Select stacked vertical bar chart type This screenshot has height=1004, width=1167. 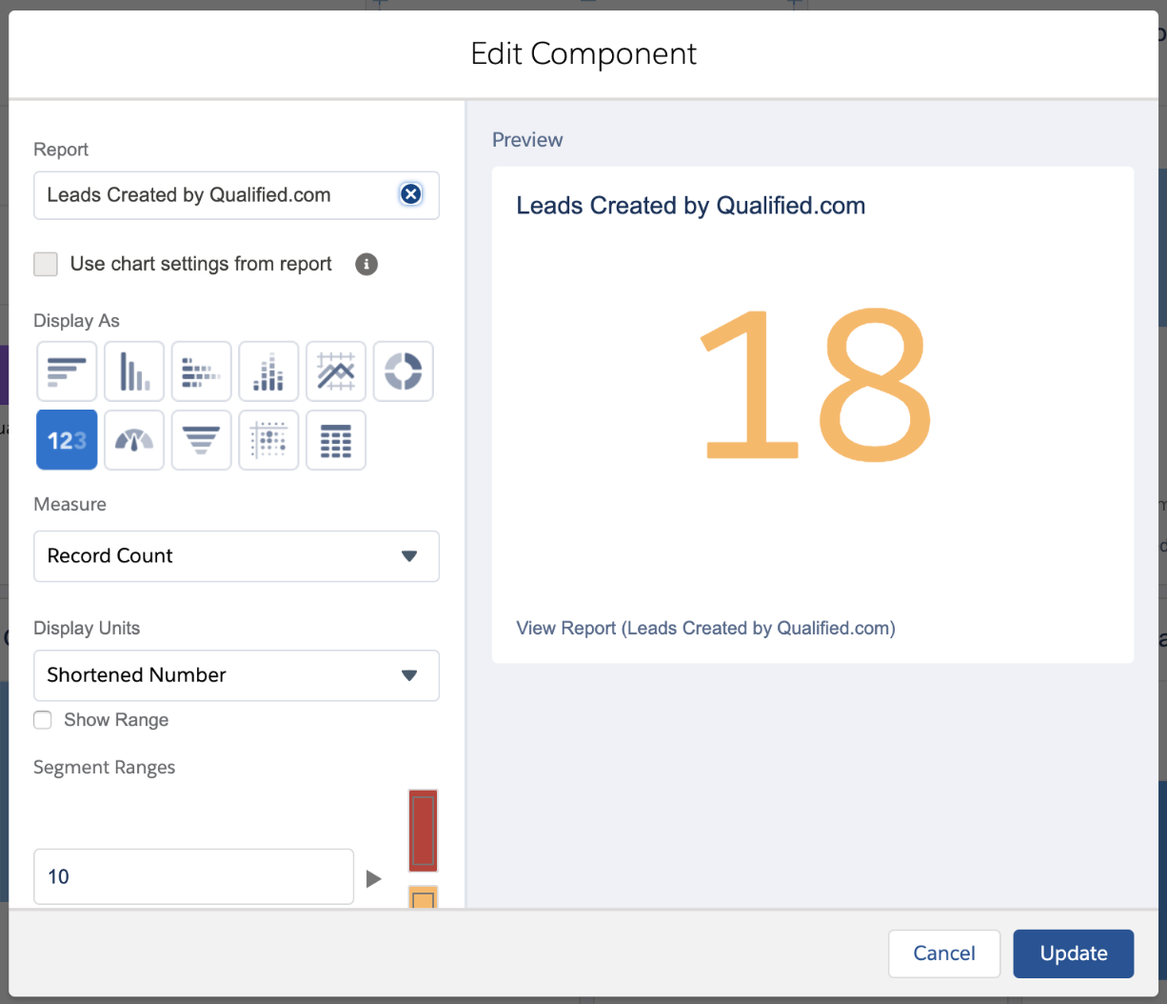click(268, 371)
